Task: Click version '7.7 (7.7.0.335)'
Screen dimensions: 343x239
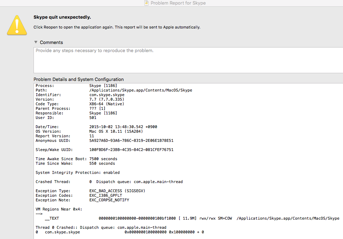Action: click(107, 99)
